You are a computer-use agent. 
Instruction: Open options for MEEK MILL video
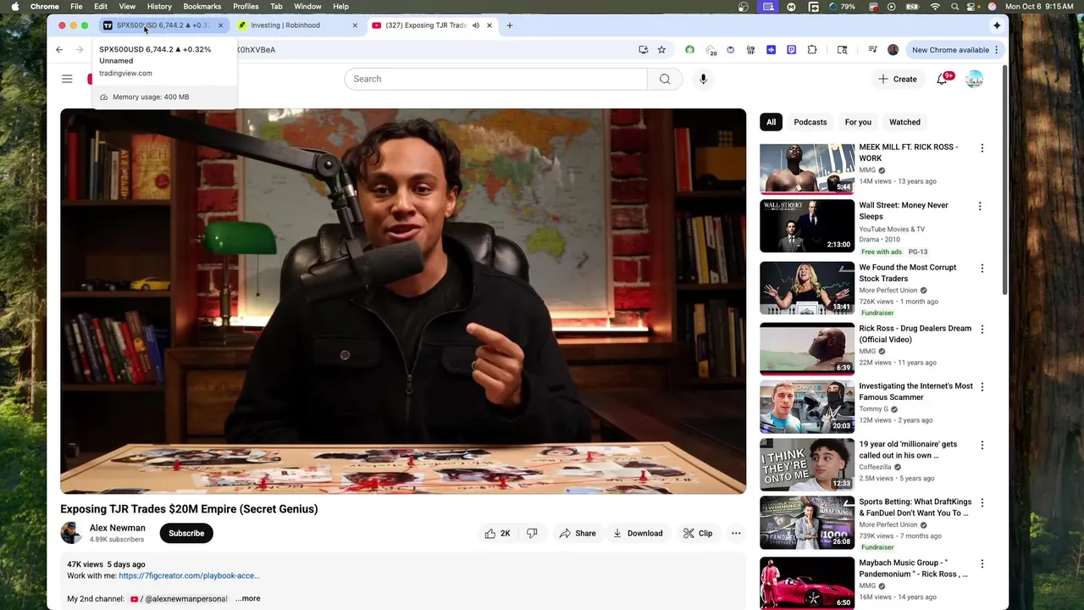(x=982, y=148)
